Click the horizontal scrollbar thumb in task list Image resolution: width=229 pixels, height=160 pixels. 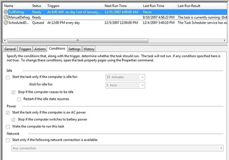(78, 40)
